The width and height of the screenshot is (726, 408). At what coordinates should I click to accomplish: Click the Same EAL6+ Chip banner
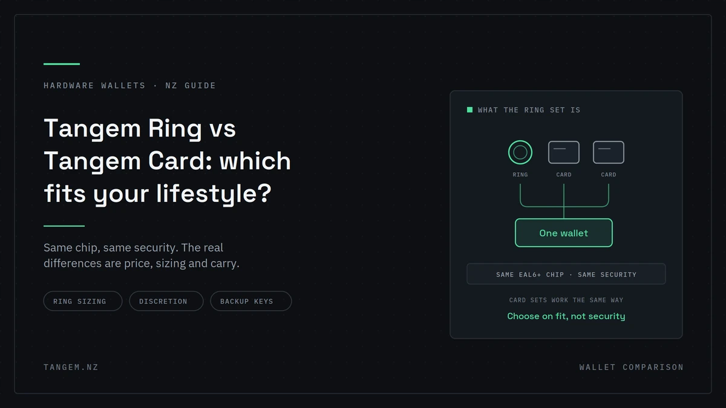(566, 274)
